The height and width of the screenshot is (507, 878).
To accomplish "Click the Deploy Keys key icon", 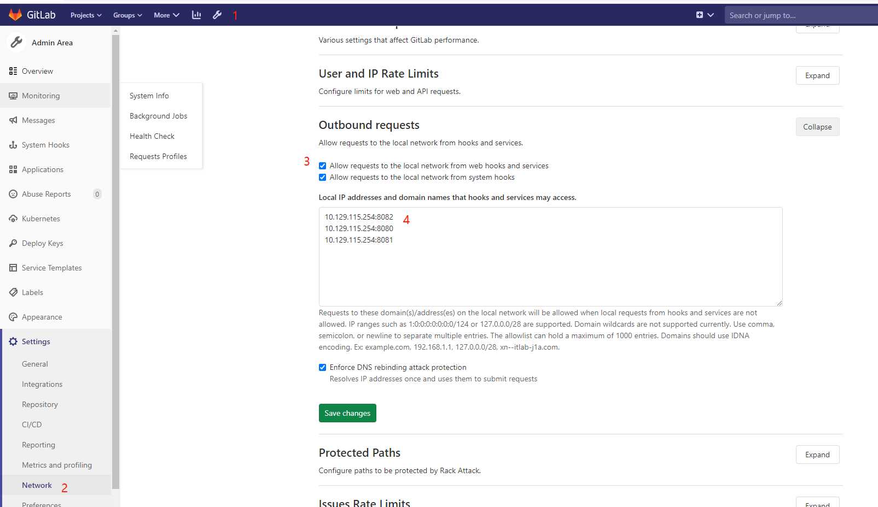I will [13, 243].
